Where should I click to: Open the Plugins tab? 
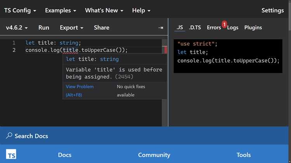click(x=253, y=27)
